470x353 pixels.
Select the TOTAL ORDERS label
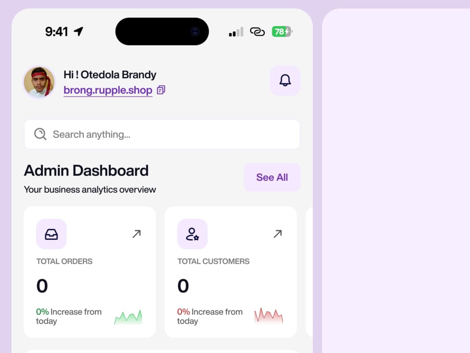(64, 261)
